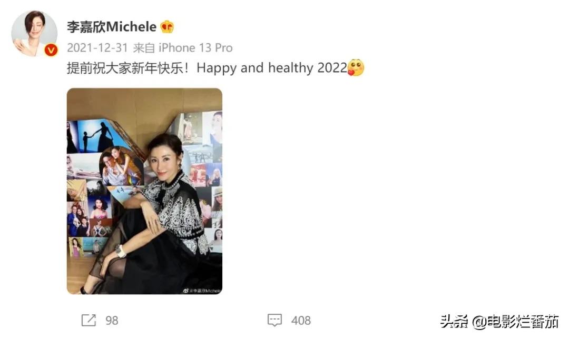Open the profile avatar of 李嘉欣Michele
569x339 pixels.
(x=34, y=33)
